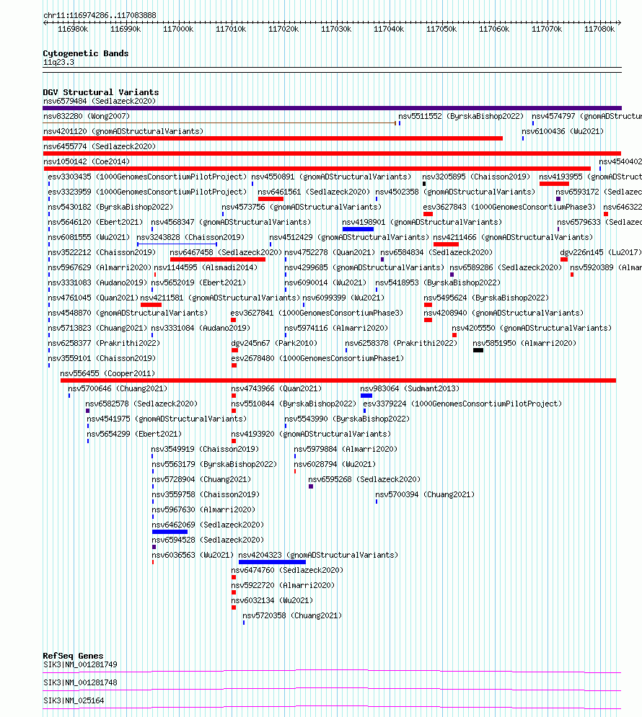Screen dimensions: 642x717
Task: Click nsv6474760 (Sedlazeck2020) label
Action: (287, 570)
